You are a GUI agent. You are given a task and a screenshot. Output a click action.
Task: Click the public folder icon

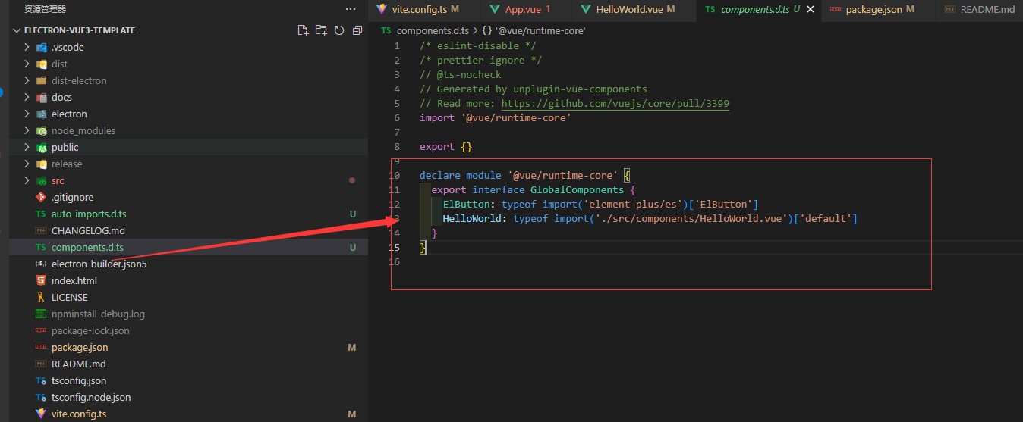tap(42, 147)
